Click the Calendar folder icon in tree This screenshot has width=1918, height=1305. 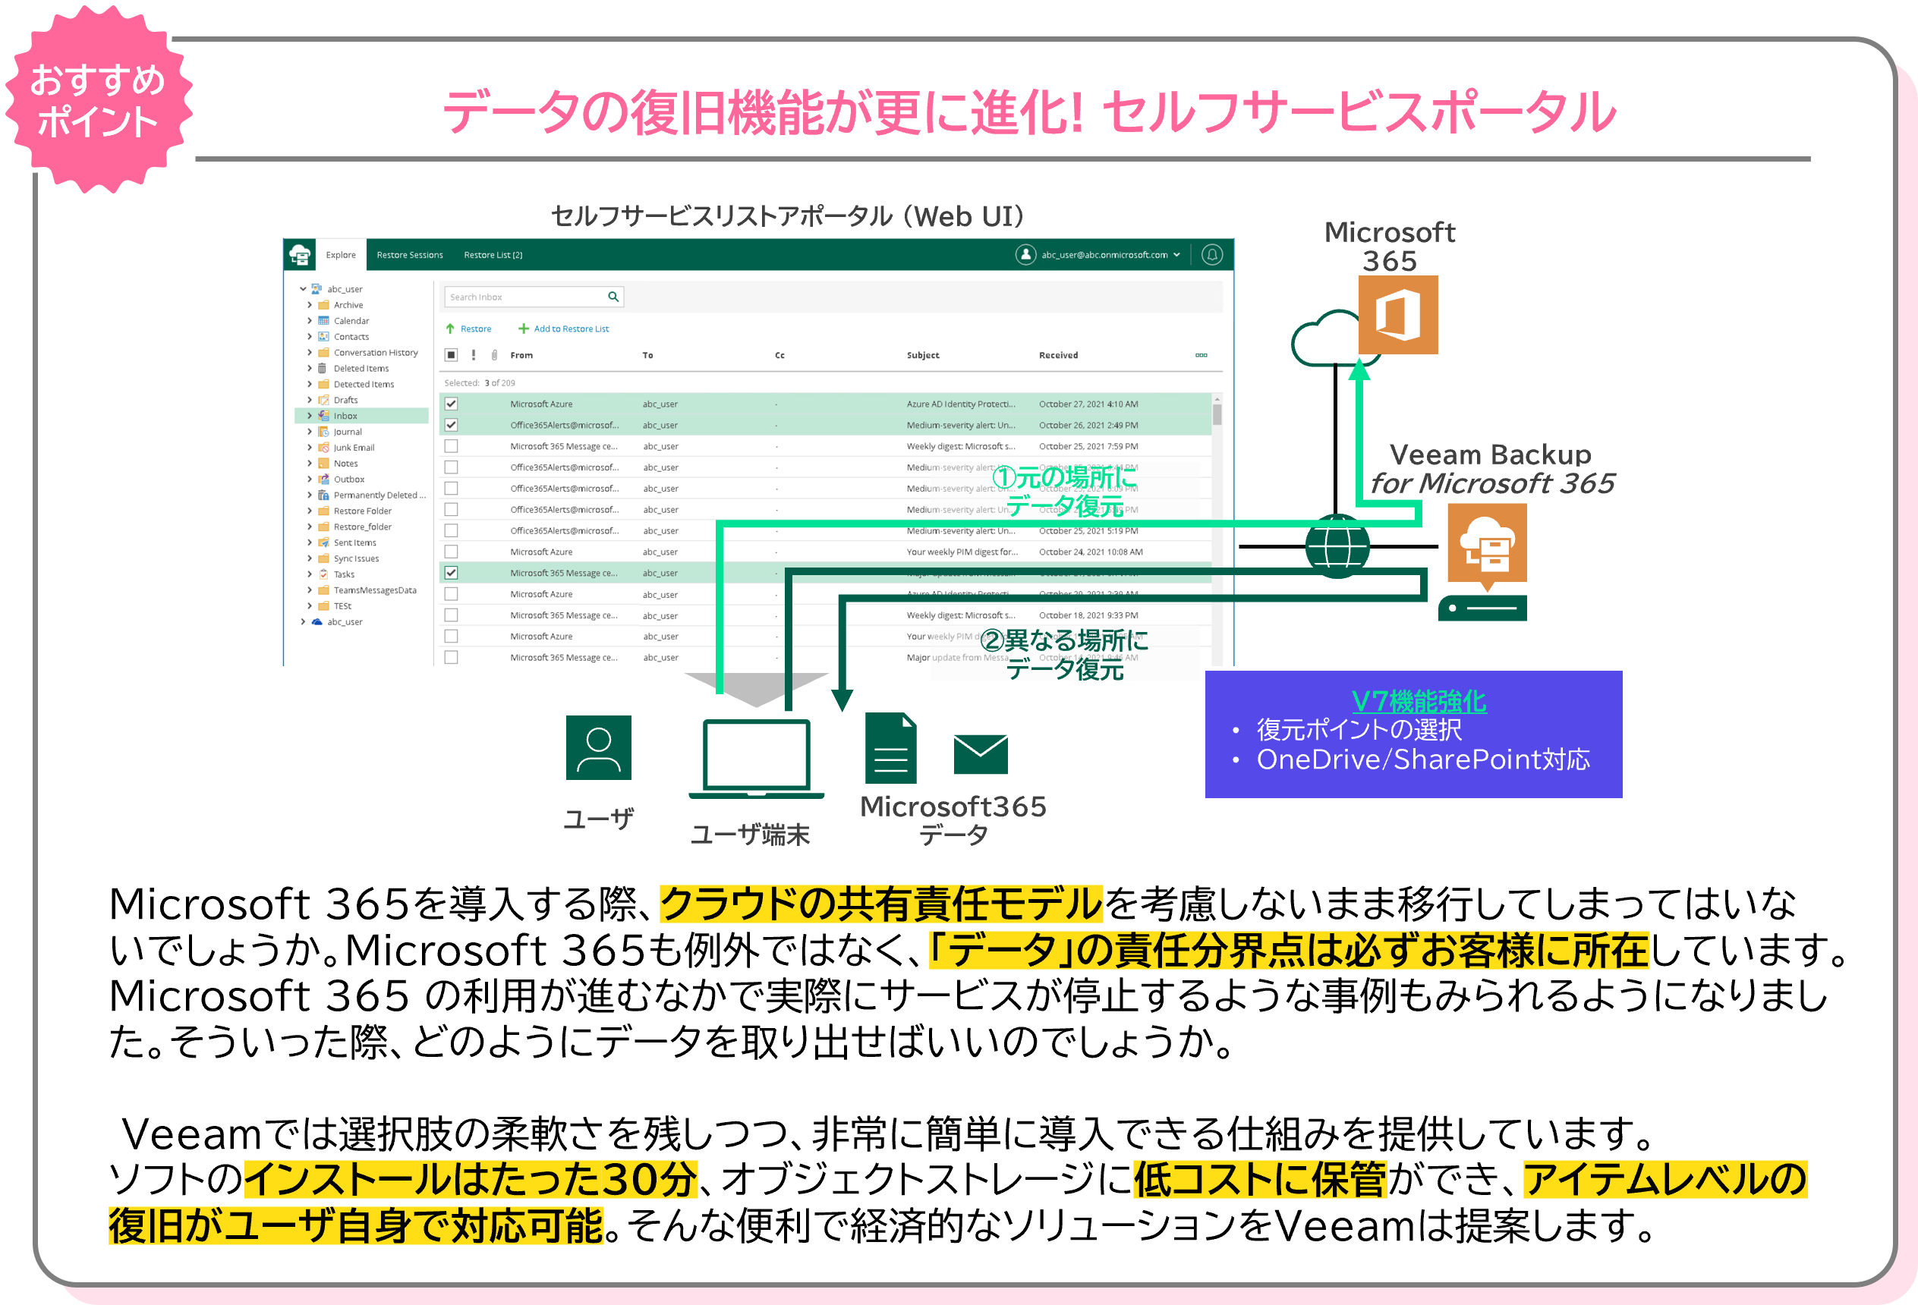[323, 321]
